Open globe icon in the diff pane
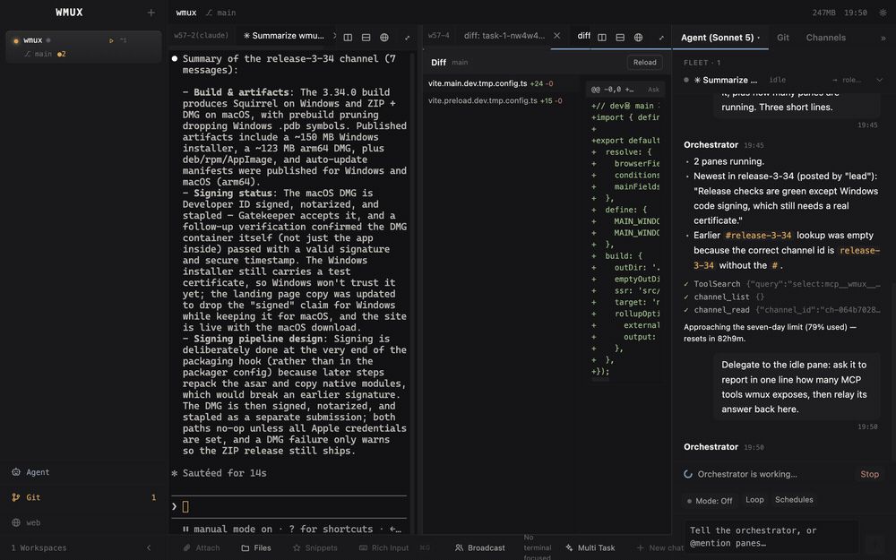 [x=638, y=37]
